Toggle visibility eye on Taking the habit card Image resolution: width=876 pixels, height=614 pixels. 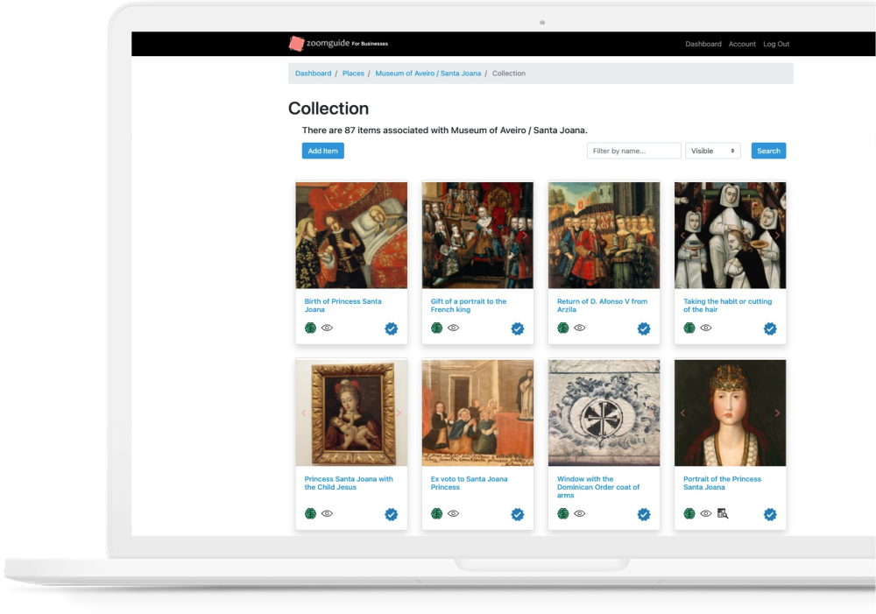706,328
